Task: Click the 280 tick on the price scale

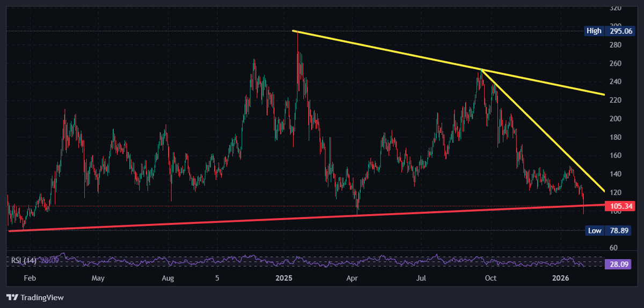Action: (x=616, y=45)
